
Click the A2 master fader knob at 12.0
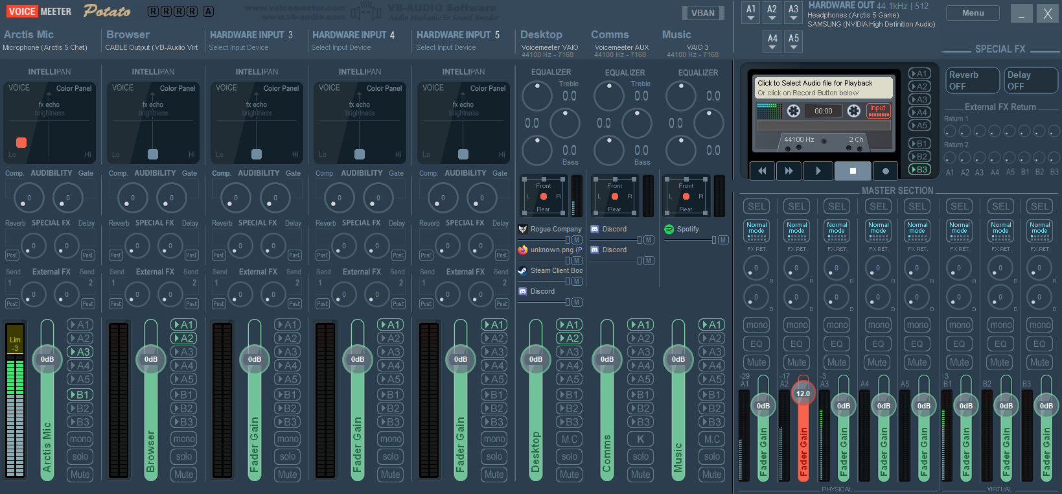pos(803,394)
